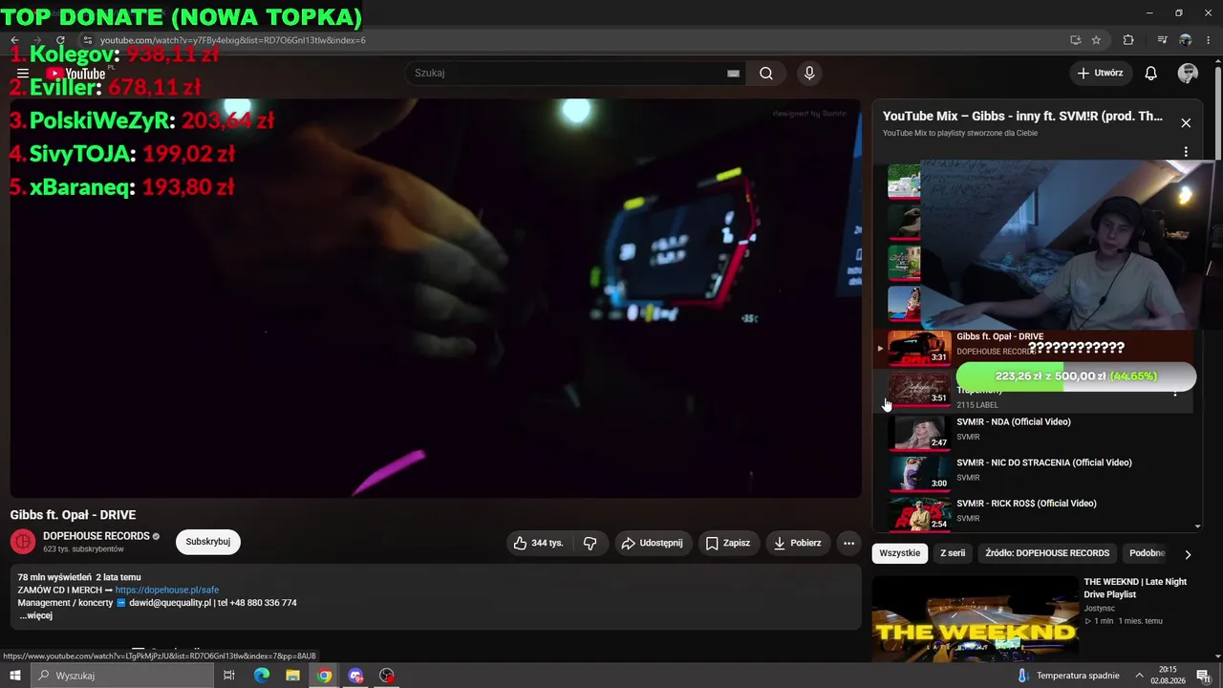Screen dimensions: 1223x688
Task: Share the video with Udostępnij
Action: [x=652, y=543]
